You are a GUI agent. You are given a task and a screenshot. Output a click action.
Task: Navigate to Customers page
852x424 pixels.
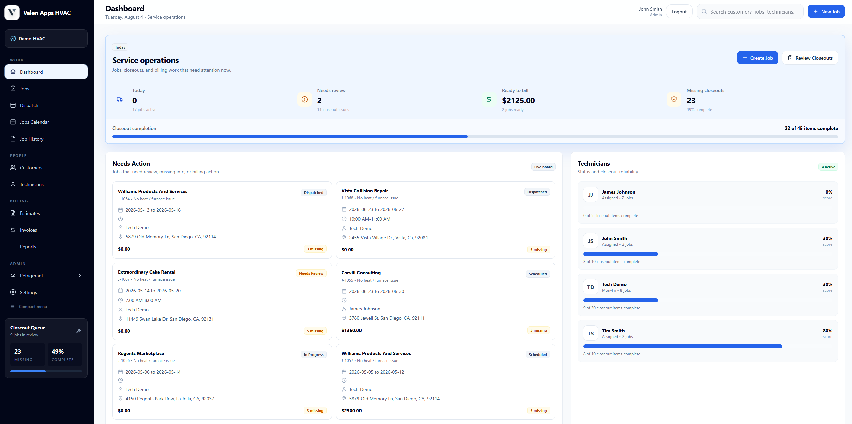(46, 167)
